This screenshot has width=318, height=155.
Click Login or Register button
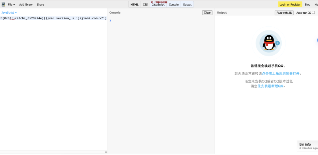tap(290, 4)
